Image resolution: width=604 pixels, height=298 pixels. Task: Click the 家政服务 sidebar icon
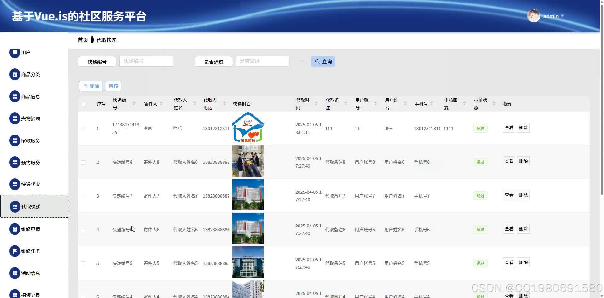(15, 140)
